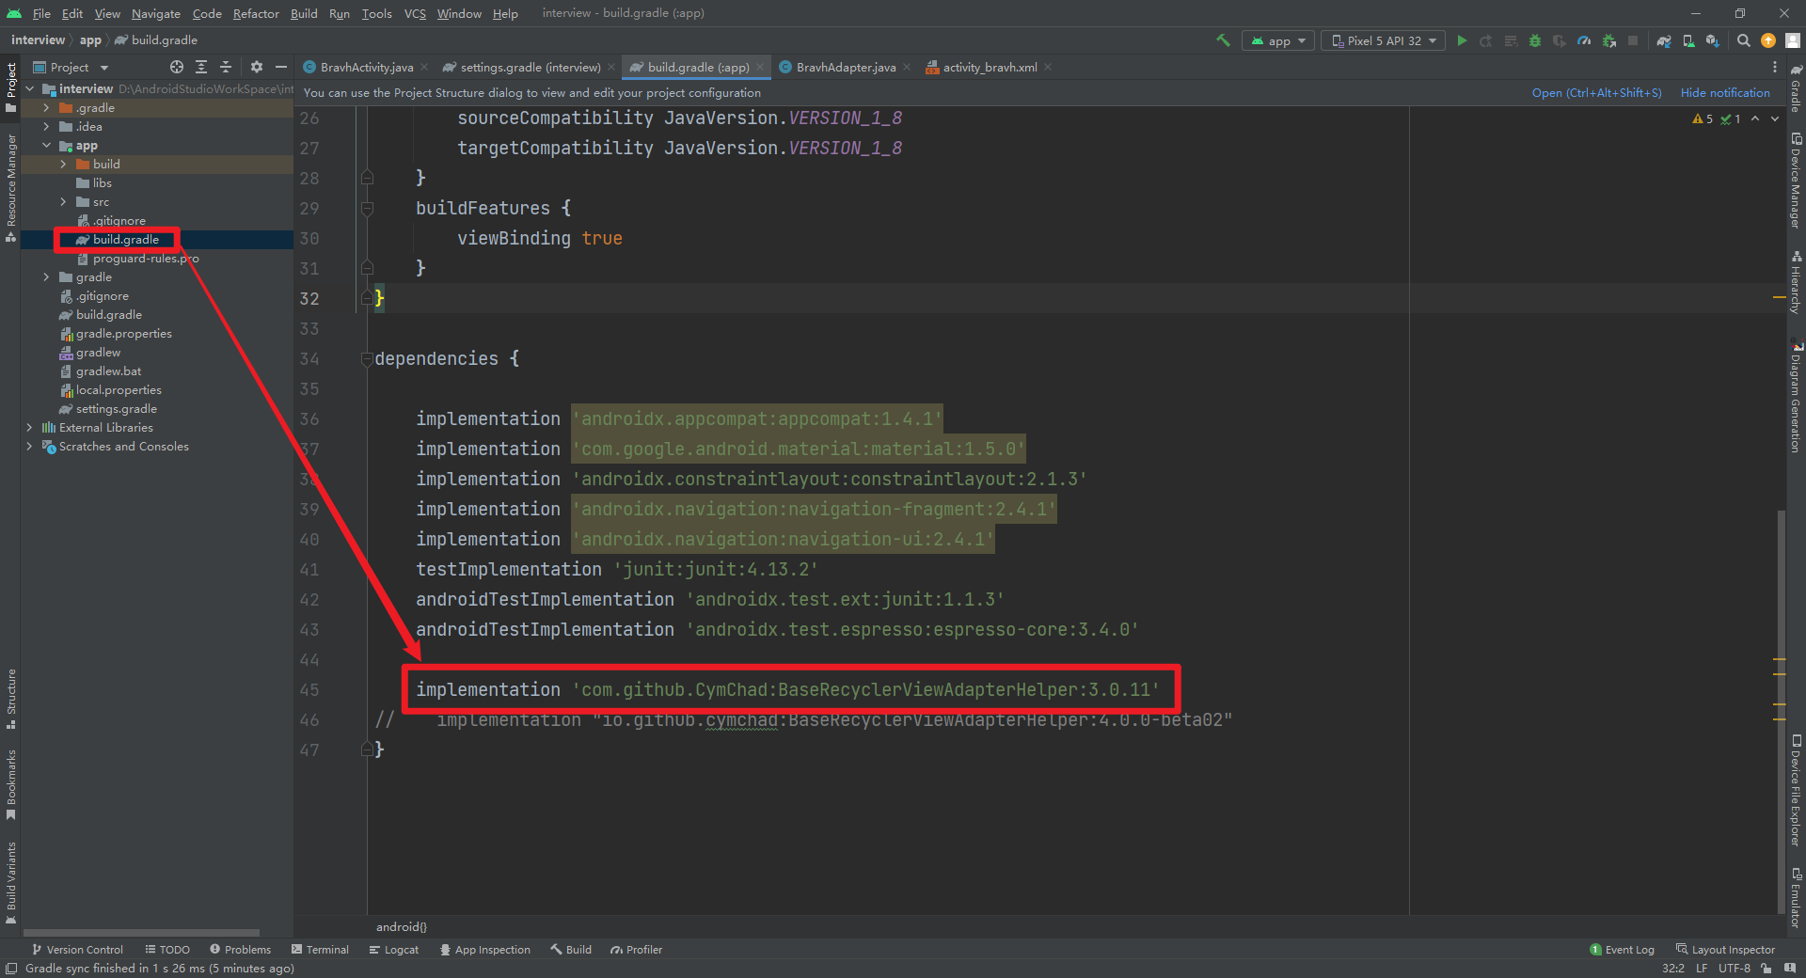Image resolution: width=1806 pixels, height=978 pixels.
Task: Expand External Libraries node
Action: click(30, 428)
